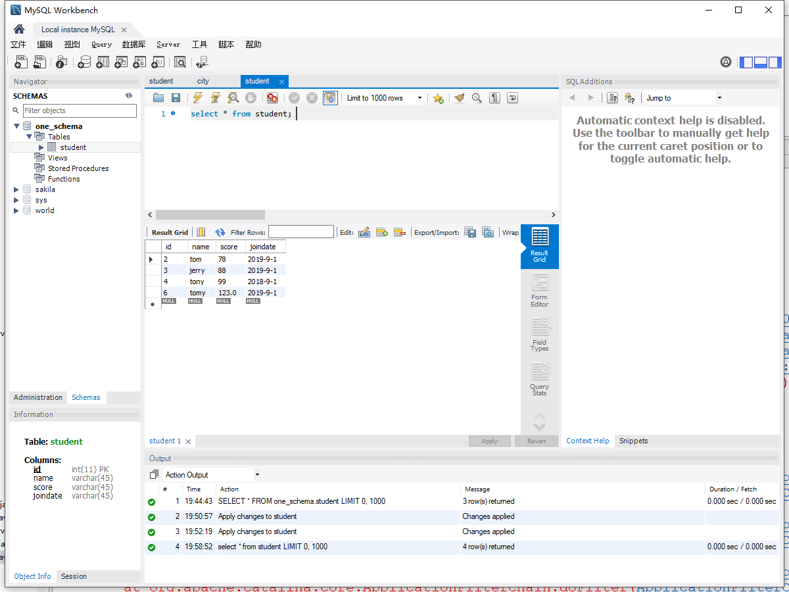Switch to Administration tab in Navigator

click(38, 397)
